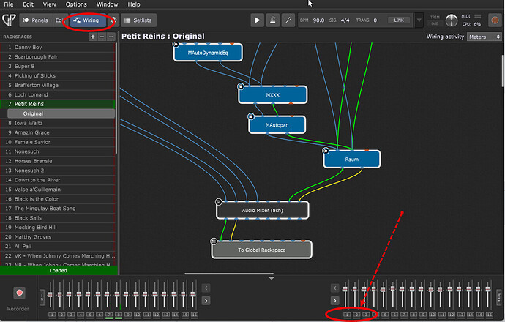
Task: Select the Original variation row
Action: [61, 113]
